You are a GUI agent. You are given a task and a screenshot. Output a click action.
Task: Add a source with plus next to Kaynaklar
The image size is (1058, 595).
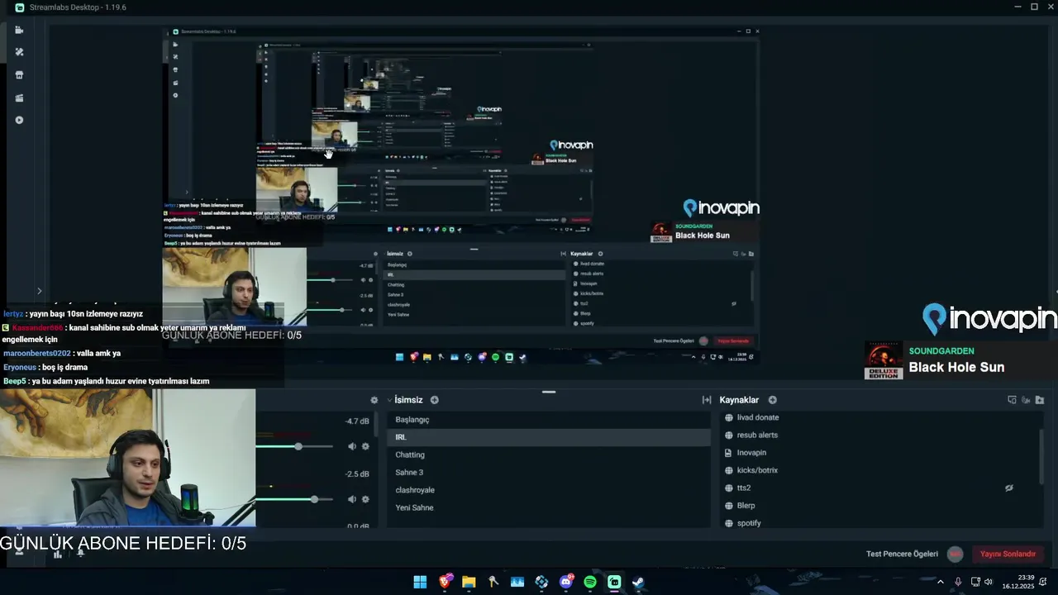pos(773,400)
